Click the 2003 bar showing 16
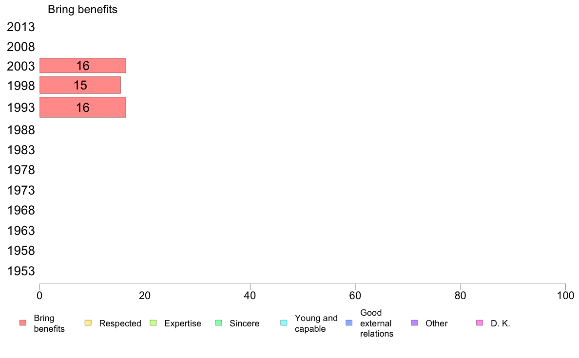Screen dimensions: 579x358 click(x=82, y=66)
